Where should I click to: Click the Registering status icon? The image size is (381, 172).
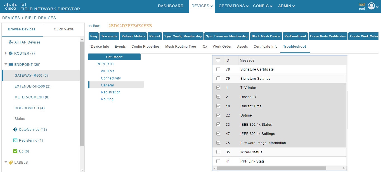(x=15, y=140)
